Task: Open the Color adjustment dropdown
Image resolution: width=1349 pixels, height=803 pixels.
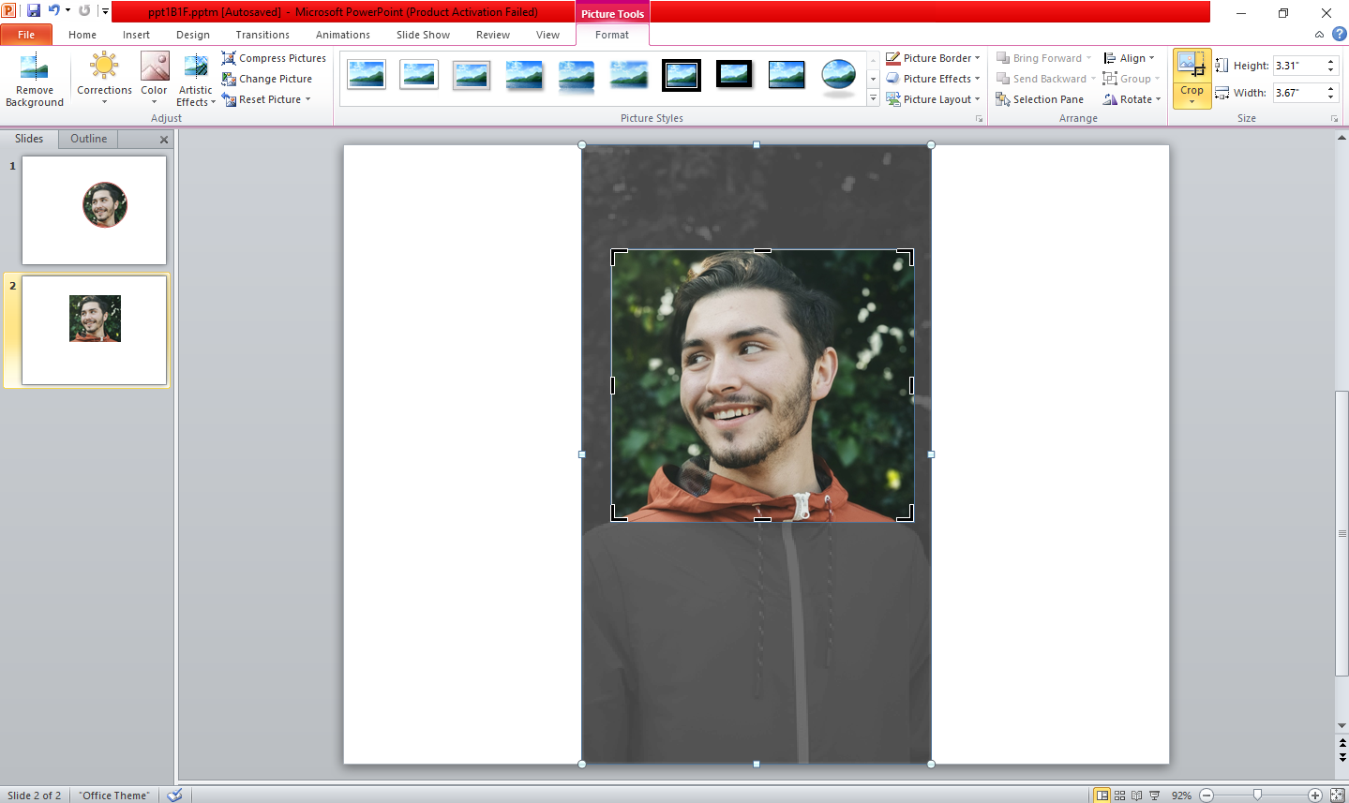Action: click(154, 80)
